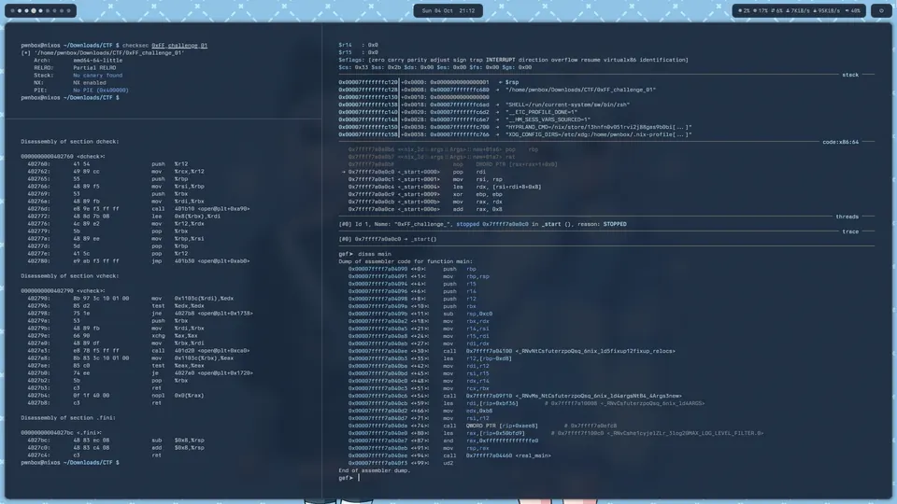Screen dimensions: 897x504
Task: Click the '$r15 : 0x0' register line
Action: (x=358, y=52)
